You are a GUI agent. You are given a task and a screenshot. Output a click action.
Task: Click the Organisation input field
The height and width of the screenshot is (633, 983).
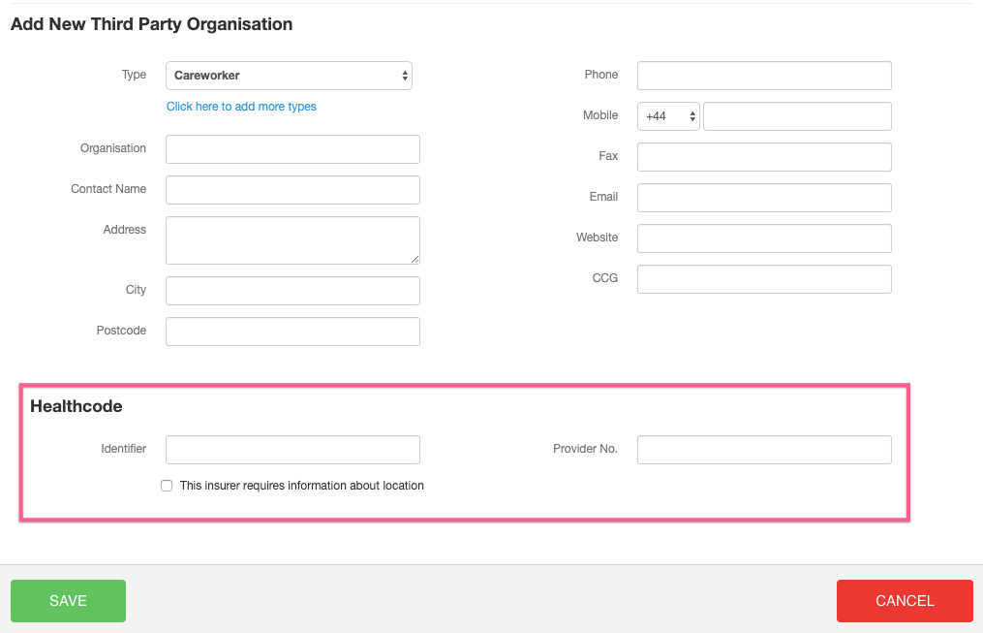coord(292,149)
